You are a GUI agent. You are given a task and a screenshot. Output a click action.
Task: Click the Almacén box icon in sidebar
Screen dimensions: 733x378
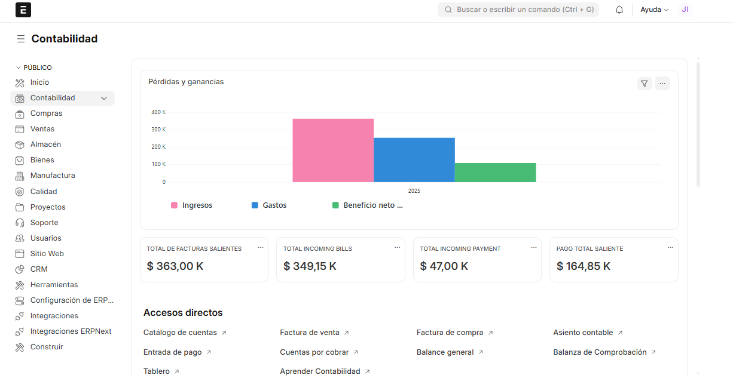(x=20, y=145)
